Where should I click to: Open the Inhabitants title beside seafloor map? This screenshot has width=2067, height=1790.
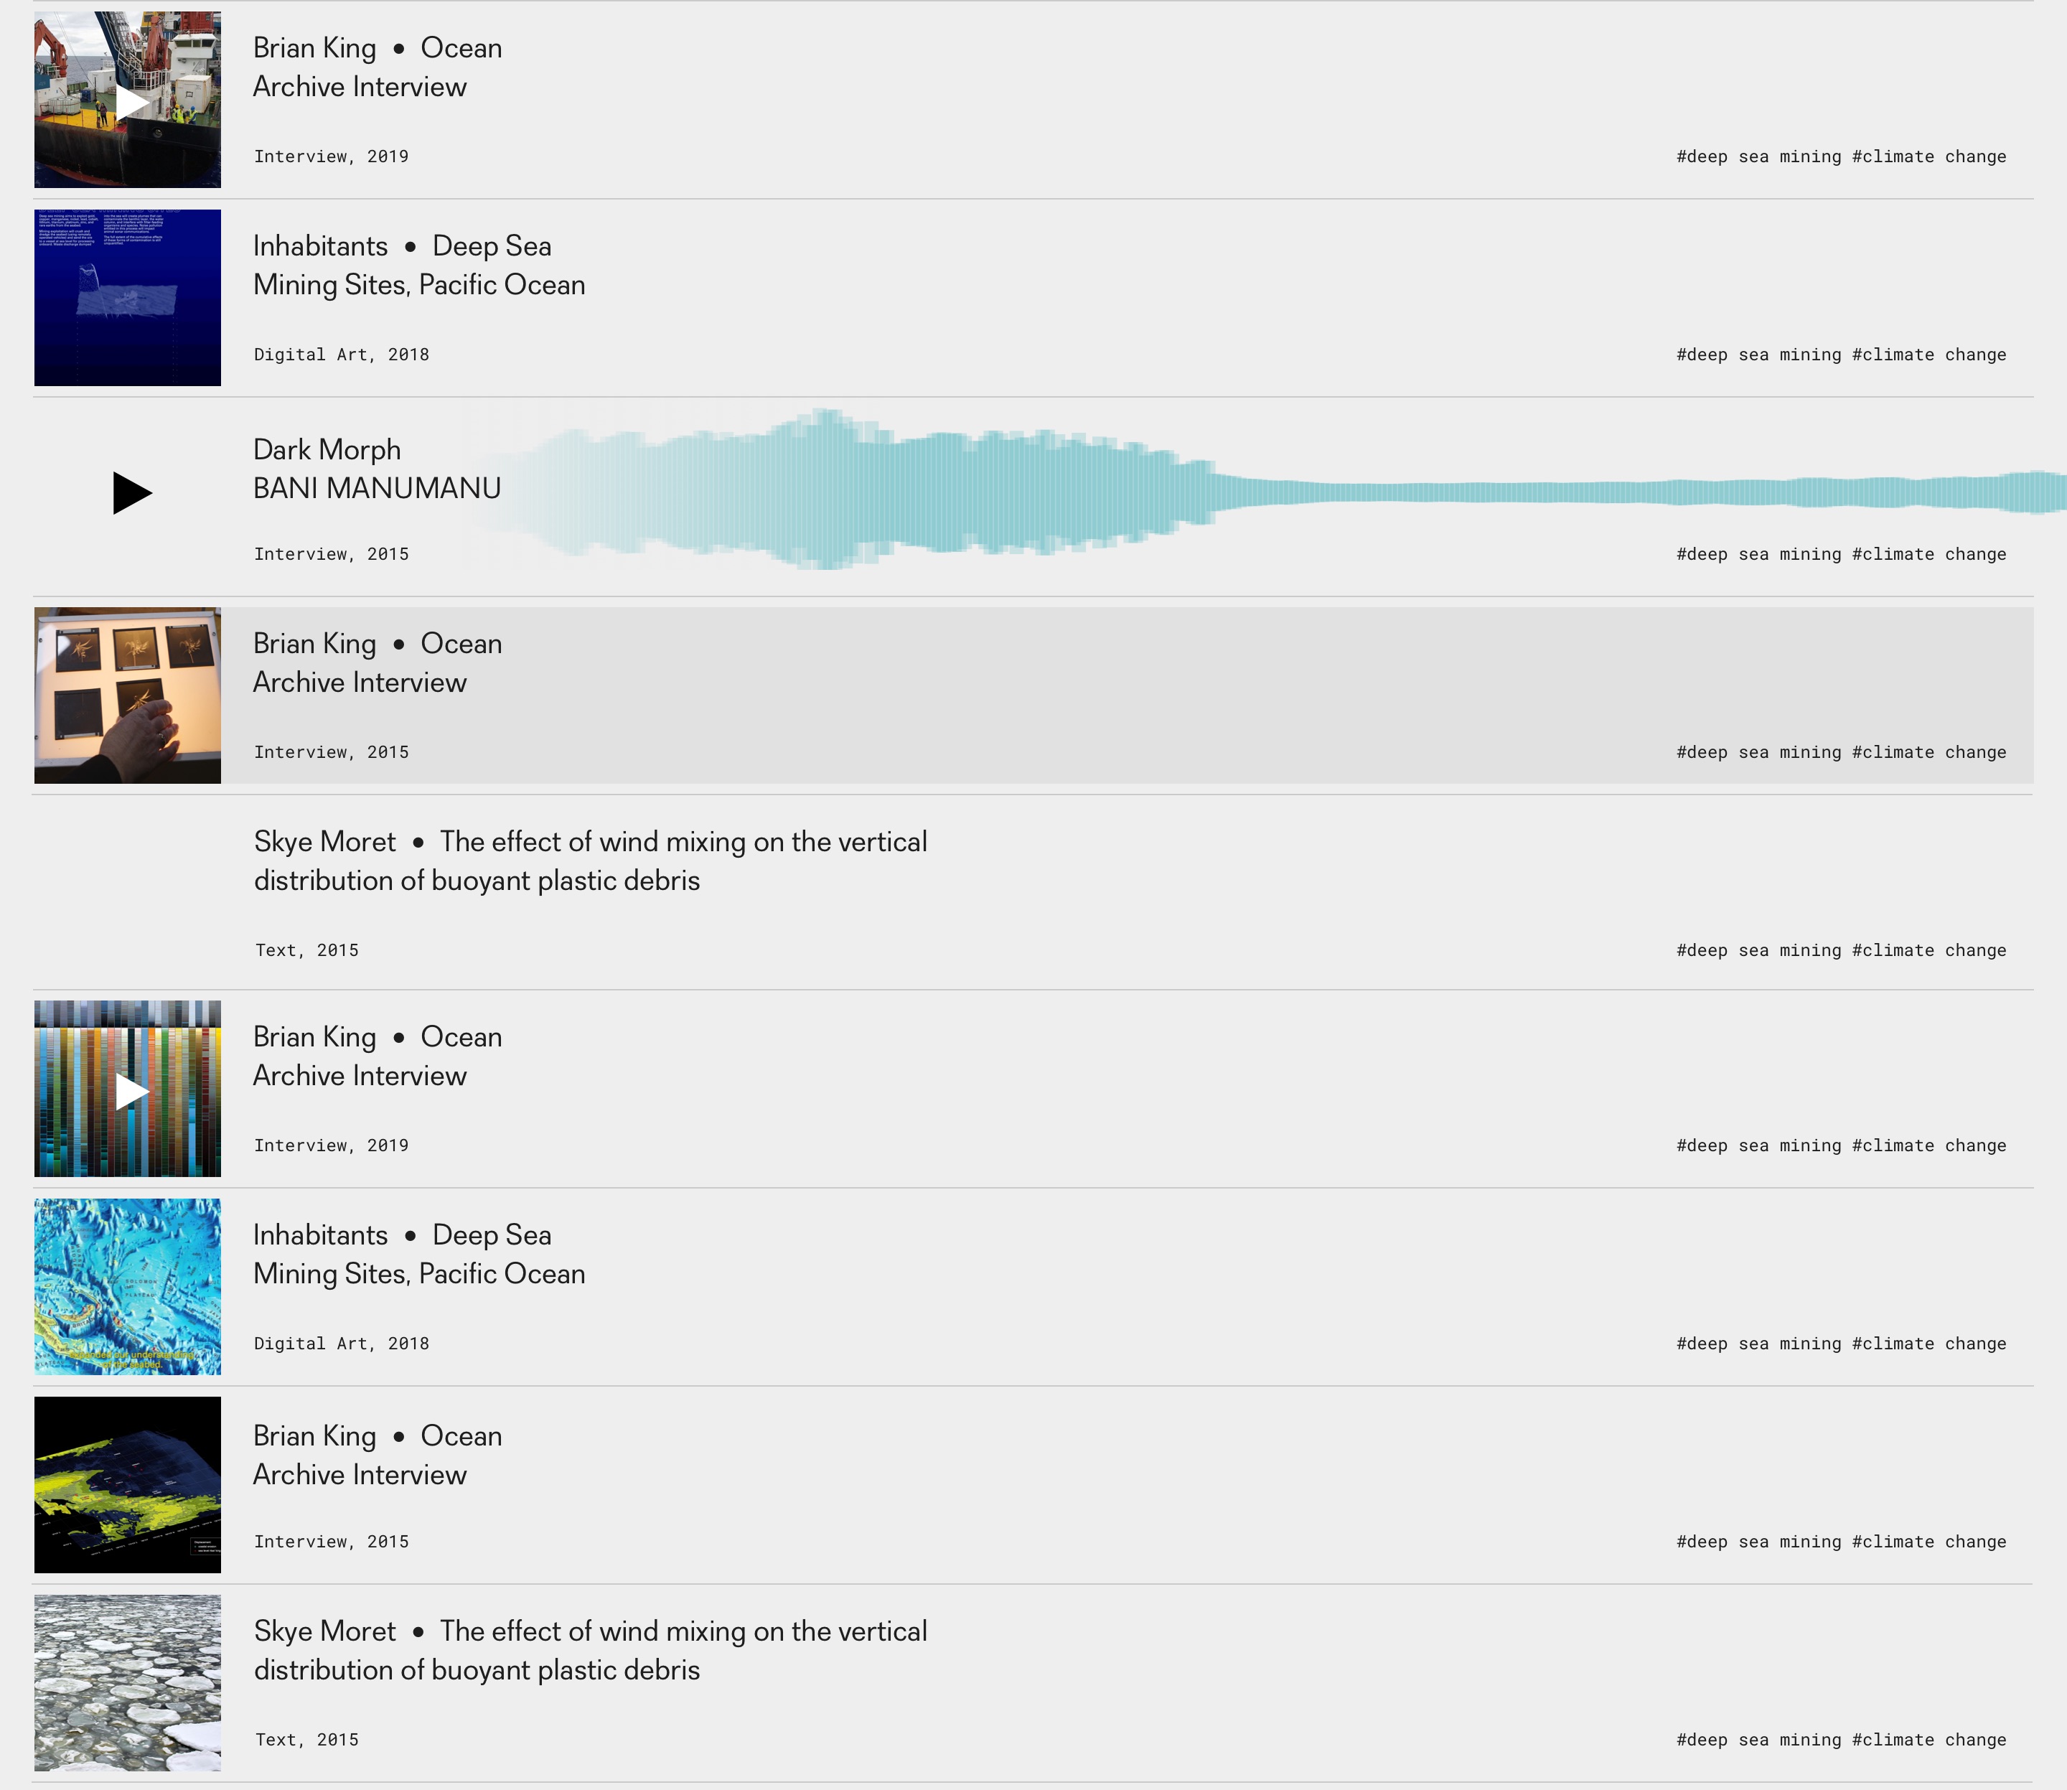(x=418, y=1254)
